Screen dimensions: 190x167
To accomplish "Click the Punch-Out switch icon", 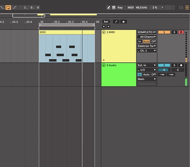I will tap(14, 7).
